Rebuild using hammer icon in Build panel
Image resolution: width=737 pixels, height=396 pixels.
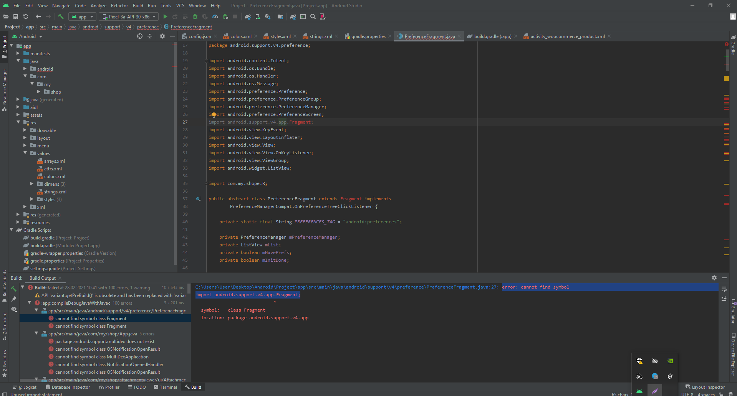pyautogui.click(x=14, y=289)
